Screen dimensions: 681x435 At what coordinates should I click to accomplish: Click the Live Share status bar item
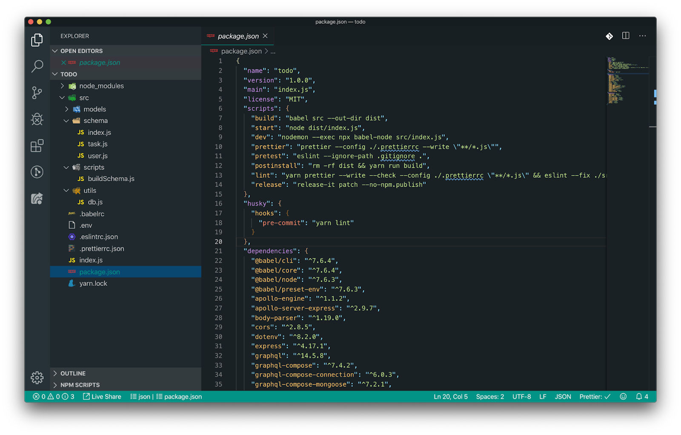[x=102, y=396]
